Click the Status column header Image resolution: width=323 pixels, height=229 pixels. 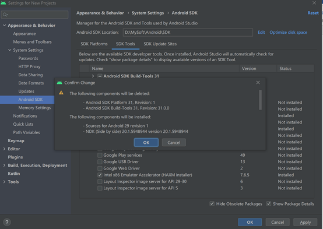[x=296, y=69]
